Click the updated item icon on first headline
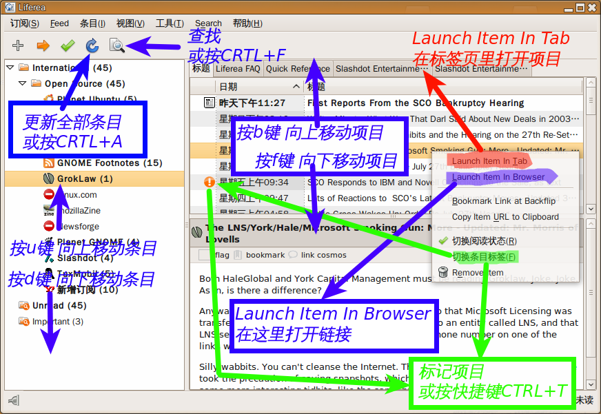Image resolution: width=601 pixels, height=414 pixels. pyautogui.click(x=210, y=103)
